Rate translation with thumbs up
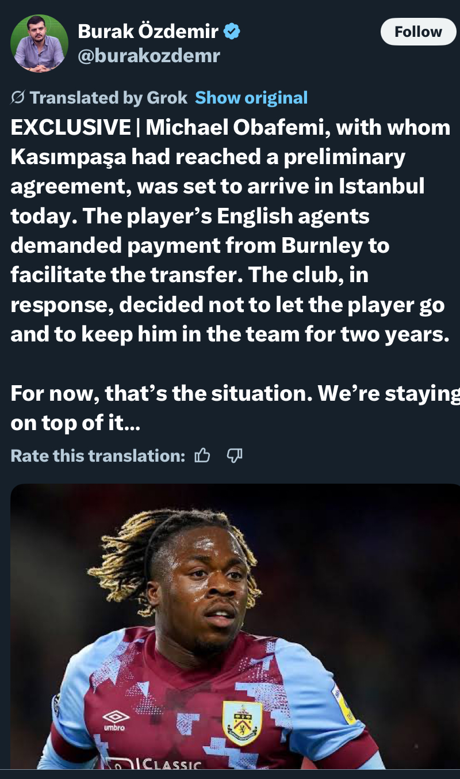460x779 pixels. coord(202,456)
